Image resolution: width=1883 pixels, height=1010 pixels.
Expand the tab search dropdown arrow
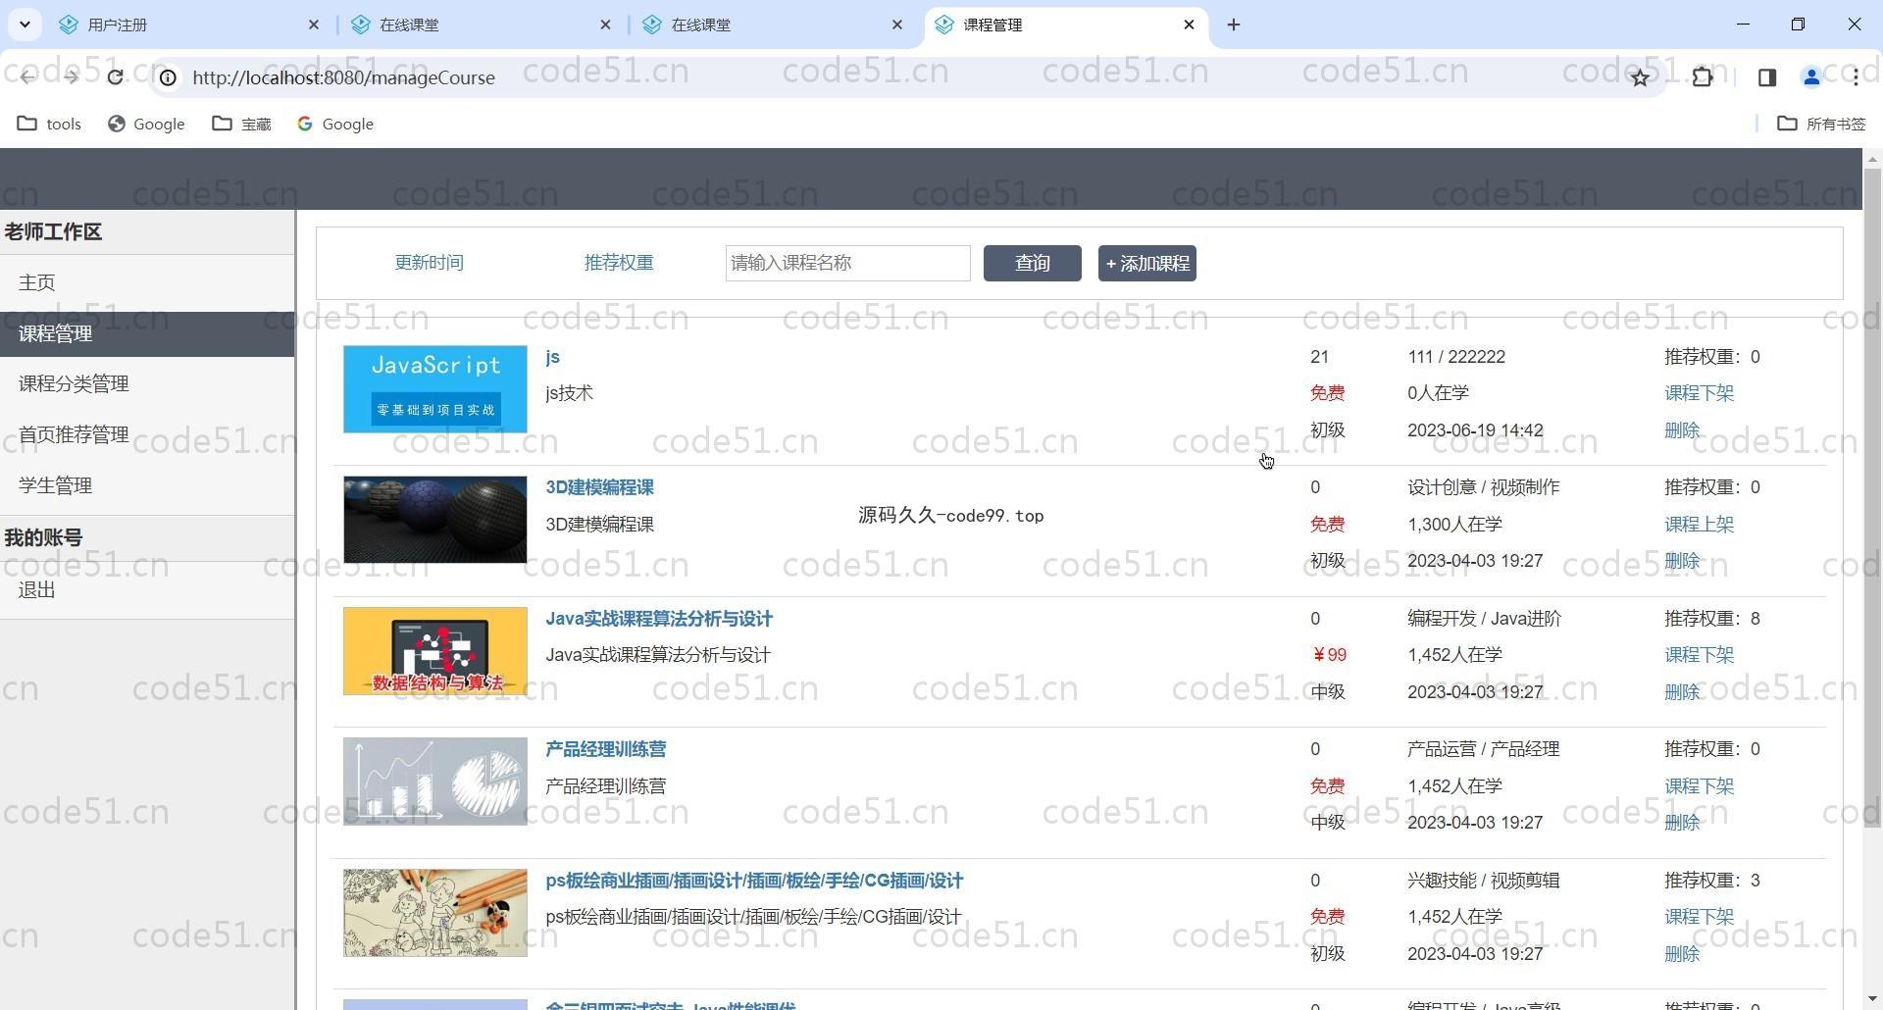coord(25,25)
